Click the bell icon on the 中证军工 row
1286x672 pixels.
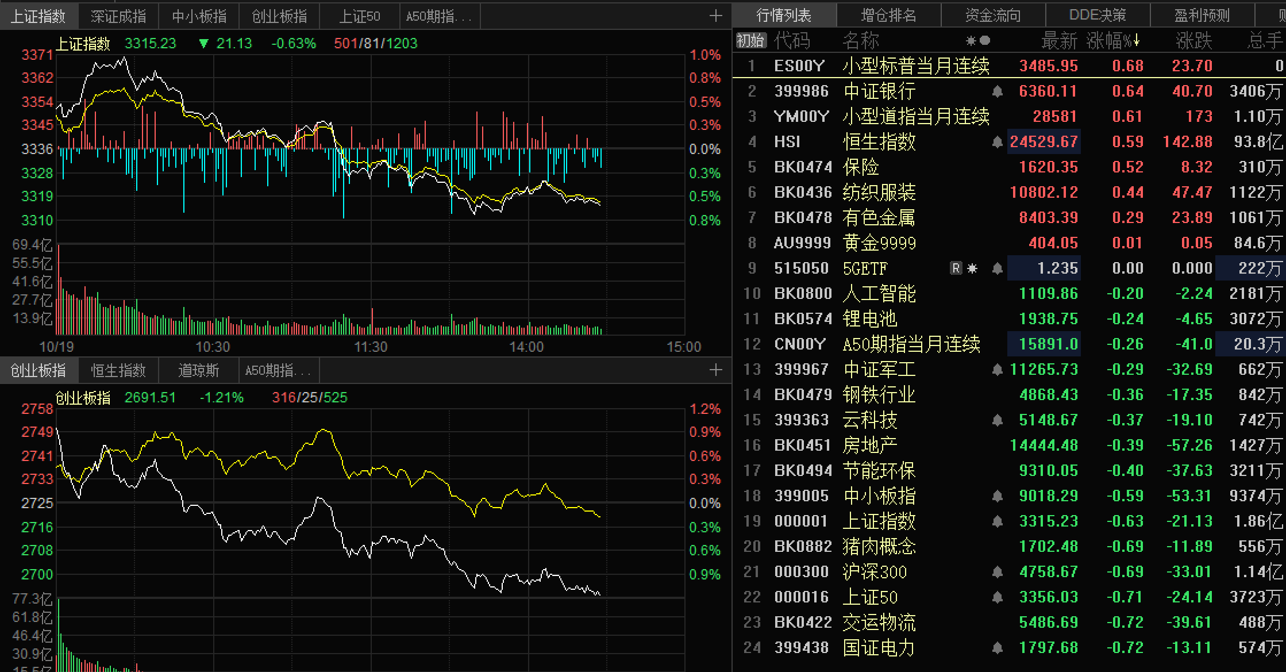tap(998, 370)
